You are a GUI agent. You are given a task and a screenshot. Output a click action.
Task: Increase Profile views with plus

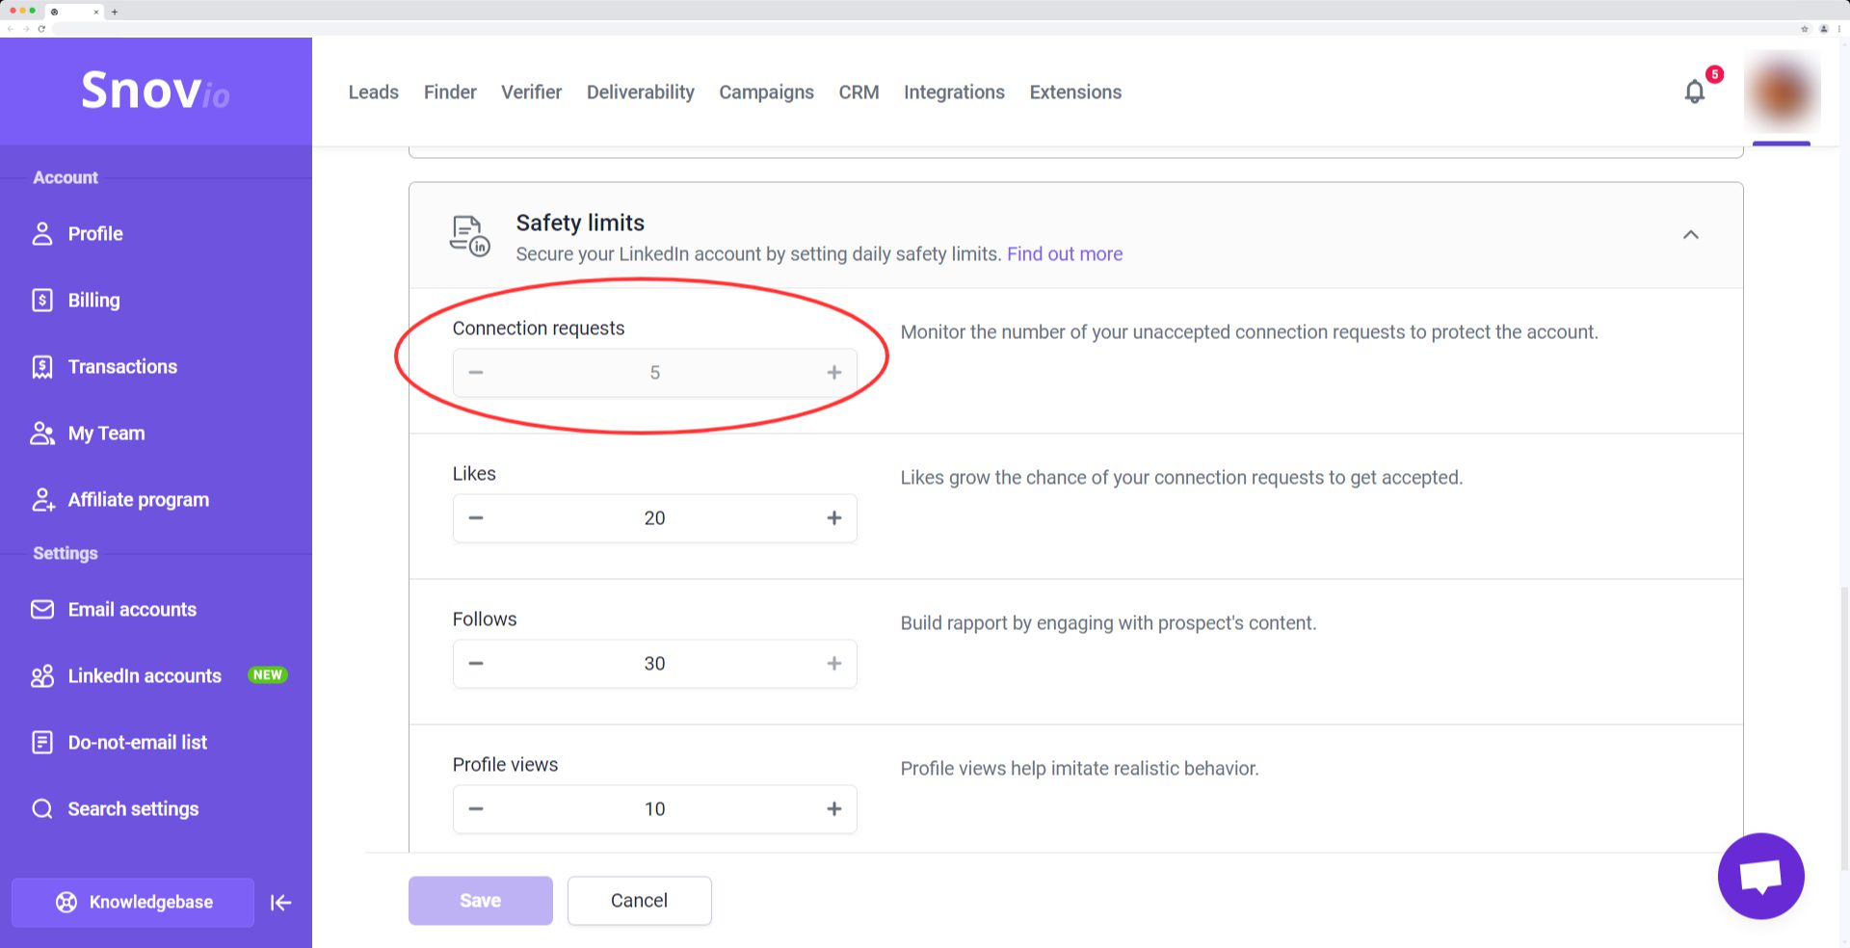(833, 809)
